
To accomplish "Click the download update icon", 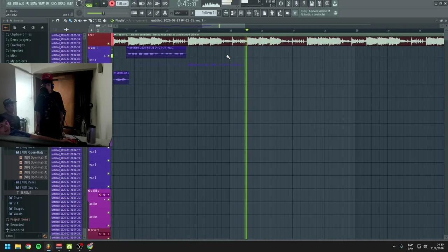I will click(x=335, y=3).
